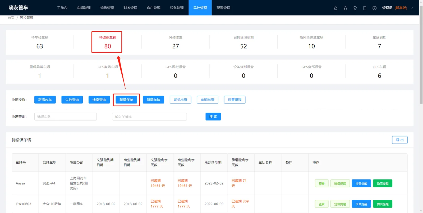Open the headset customer service icon
Viewport: 423px width, 213px height.
click(345, 8)
